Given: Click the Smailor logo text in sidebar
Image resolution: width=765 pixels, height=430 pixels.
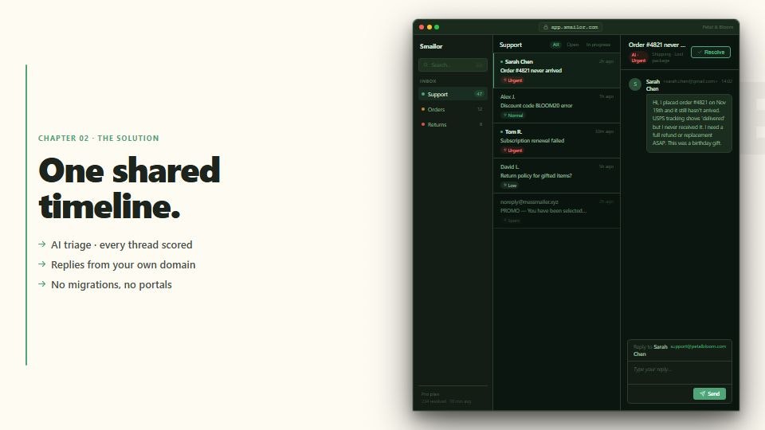Looking at the screenshot, I should click(431, 46).
